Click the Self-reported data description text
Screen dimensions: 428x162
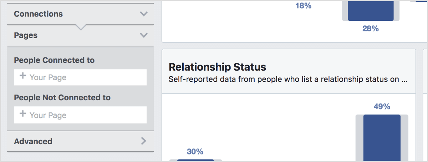pyautogui.click(x=287, y=79)
